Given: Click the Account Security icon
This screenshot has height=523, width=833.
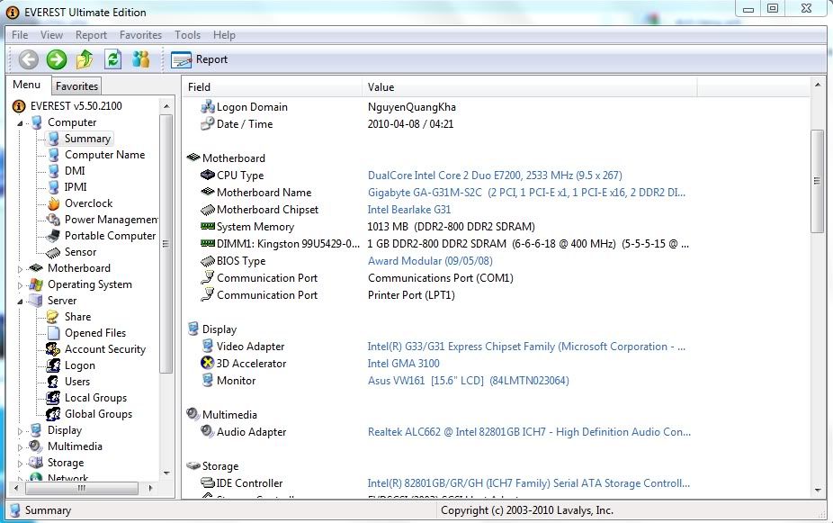Looking at the screenshot, I should click(x=52, y=349).
